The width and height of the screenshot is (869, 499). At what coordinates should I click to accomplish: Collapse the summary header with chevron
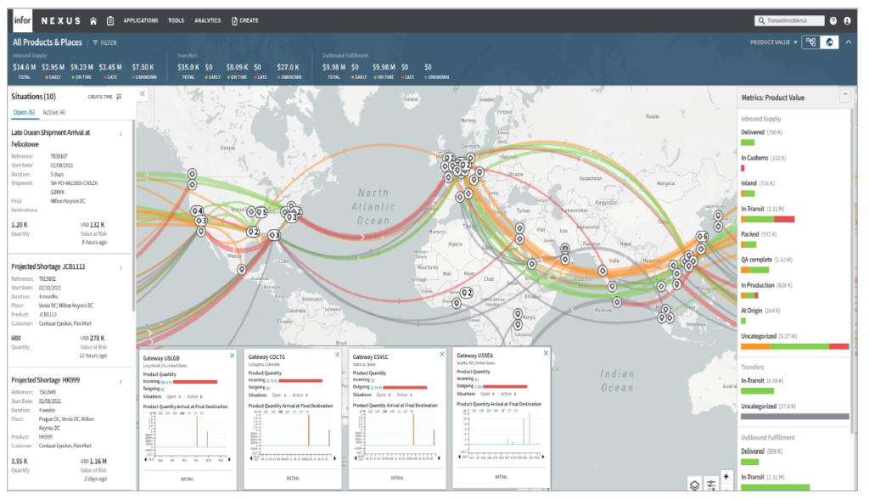tap(849, 42)
